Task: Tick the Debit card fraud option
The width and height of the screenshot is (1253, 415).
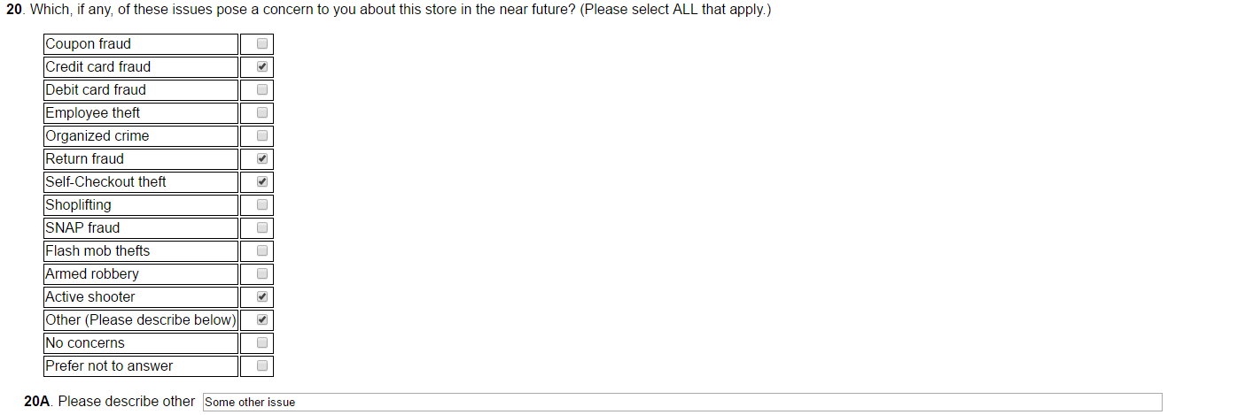Action: click(262, 89)
